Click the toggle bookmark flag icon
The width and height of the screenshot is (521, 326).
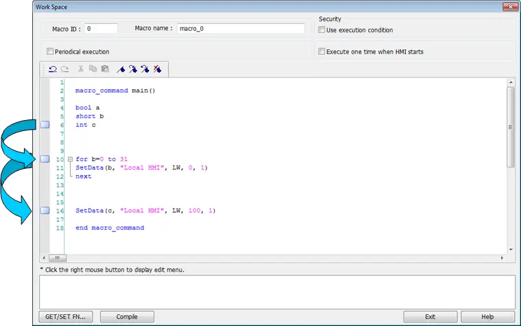[x=121, y=69]
